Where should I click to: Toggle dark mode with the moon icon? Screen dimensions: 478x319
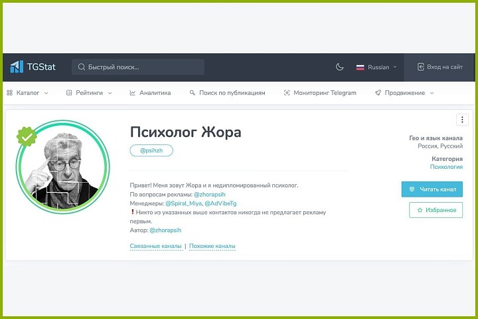point(340,67)
